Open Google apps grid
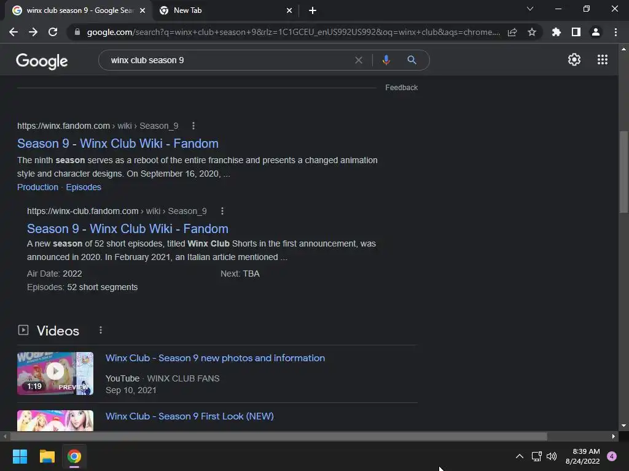Viewport: 629px width, 471px height. coord(603,59)
